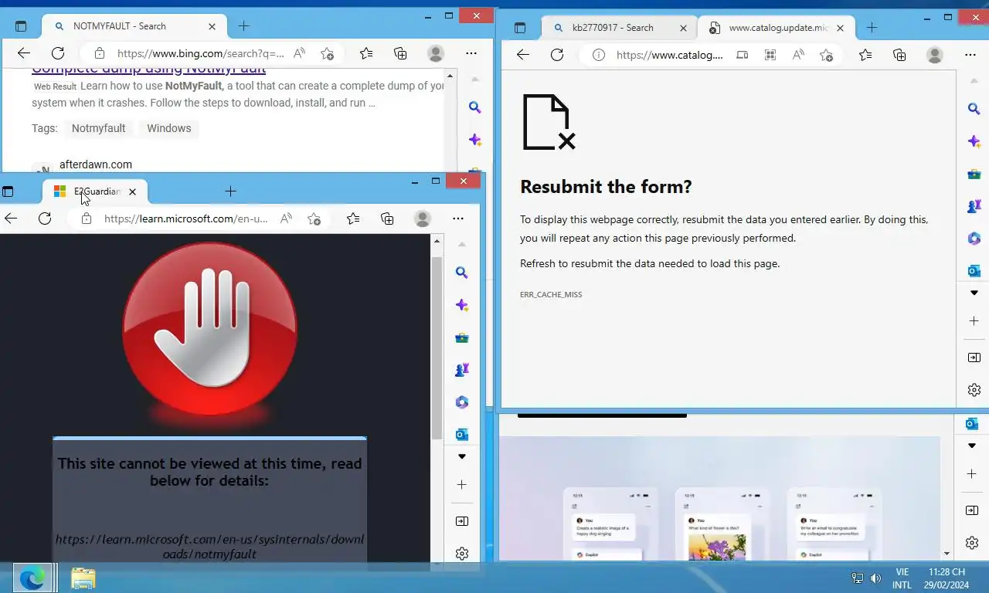Open Microsoft Edge from taskbar
The width and height of the screenshot is (989, 593).
click(32, 578)
